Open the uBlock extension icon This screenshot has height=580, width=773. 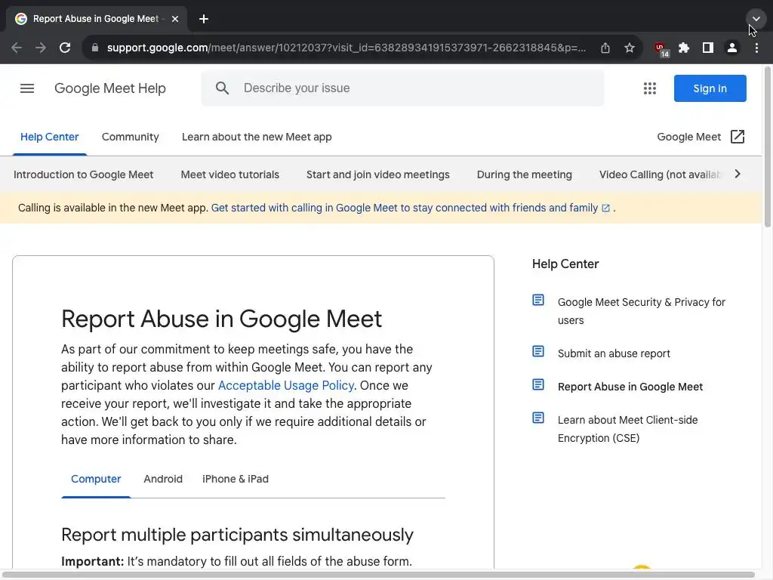pyautogui.click(x=661, y=49)
